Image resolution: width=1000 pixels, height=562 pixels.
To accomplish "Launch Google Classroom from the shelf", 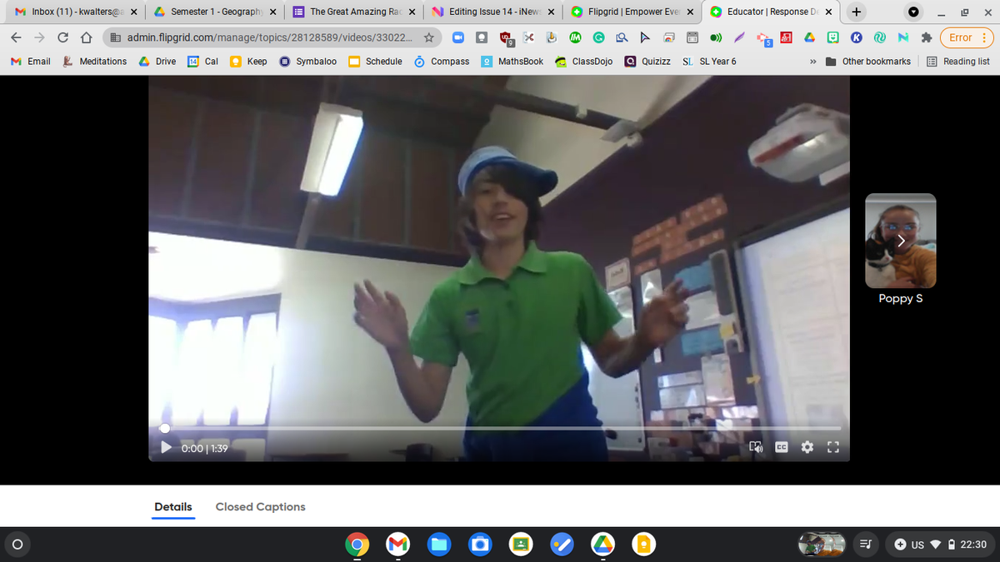I will (521, 545).
